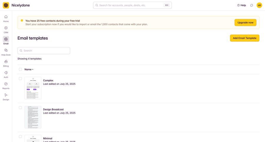The height and width of the screenshot is (142, 265).
Task: Open the LO user avatar menu
Action: [259, 5]
